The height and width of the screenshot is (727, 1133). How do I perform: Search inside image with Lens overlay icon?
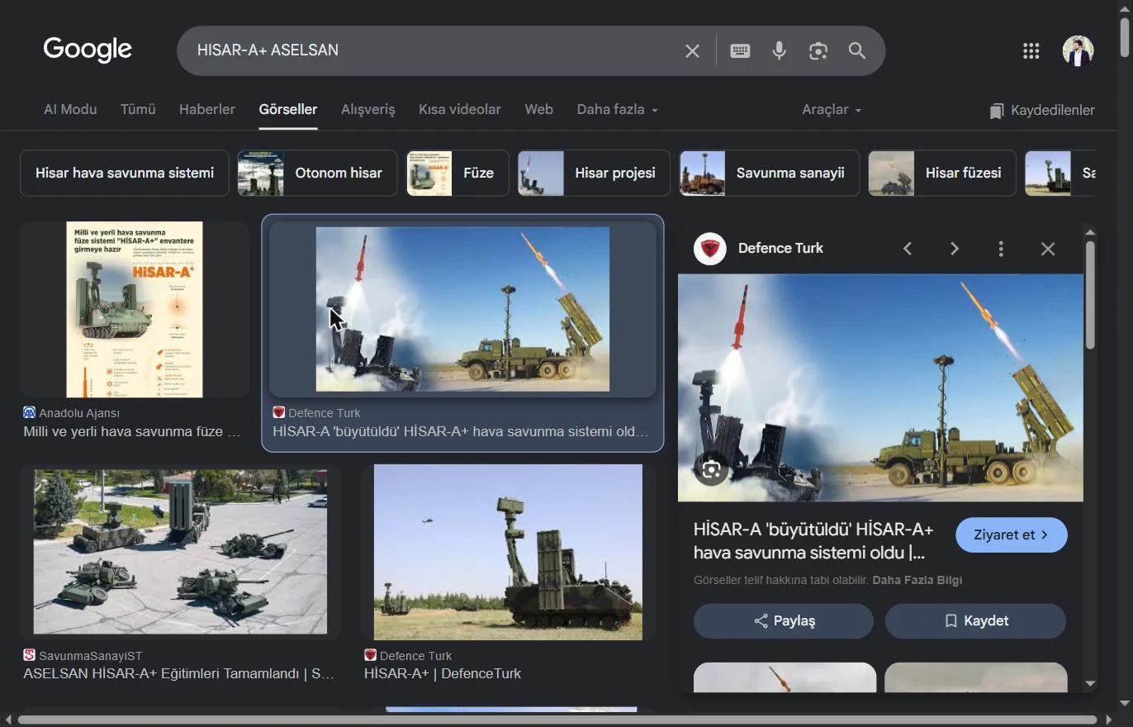click(711, 470)
